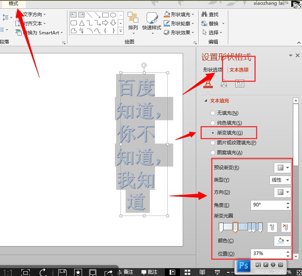Click 转换为 SmartArt button
The width and height of the screenshot is (302, 276).
[40, 32]
